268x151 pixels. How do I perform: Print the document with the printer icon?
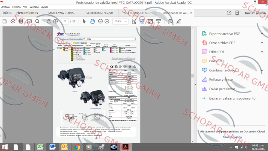21,22
